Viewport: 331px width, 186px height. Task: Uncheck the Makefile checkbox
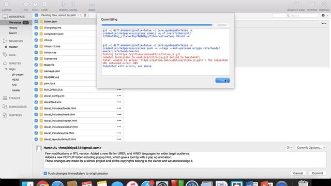point(36,65)
